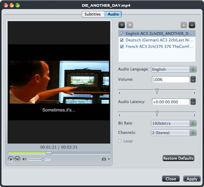The width and height of the screenshot is (204, 187).
Task: Uncheck French AC3 2ch audio track
Action: pos(122,47)
